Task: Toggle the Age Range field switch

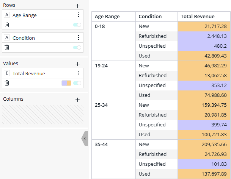Action: pos(77,25)
